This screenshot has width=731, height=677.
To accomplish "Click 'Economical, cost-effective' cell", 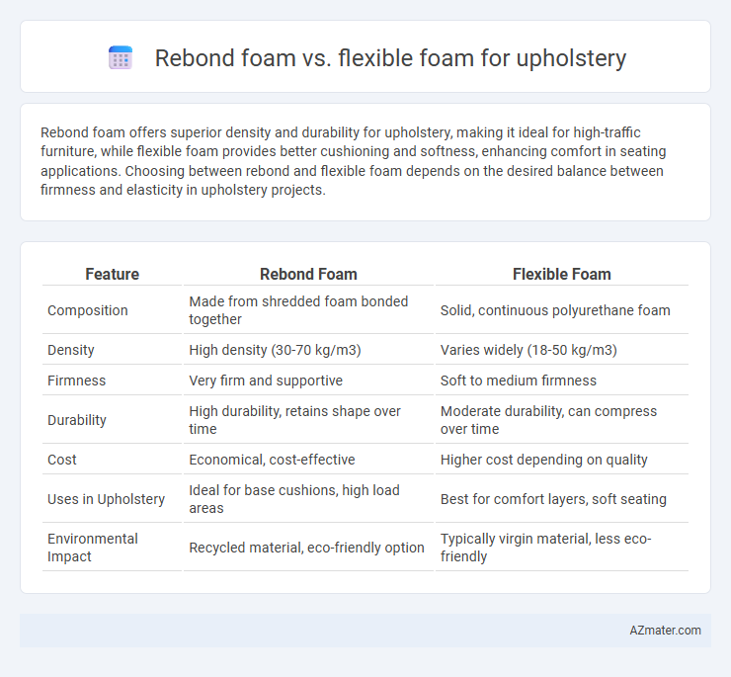I will pos(308,460).
